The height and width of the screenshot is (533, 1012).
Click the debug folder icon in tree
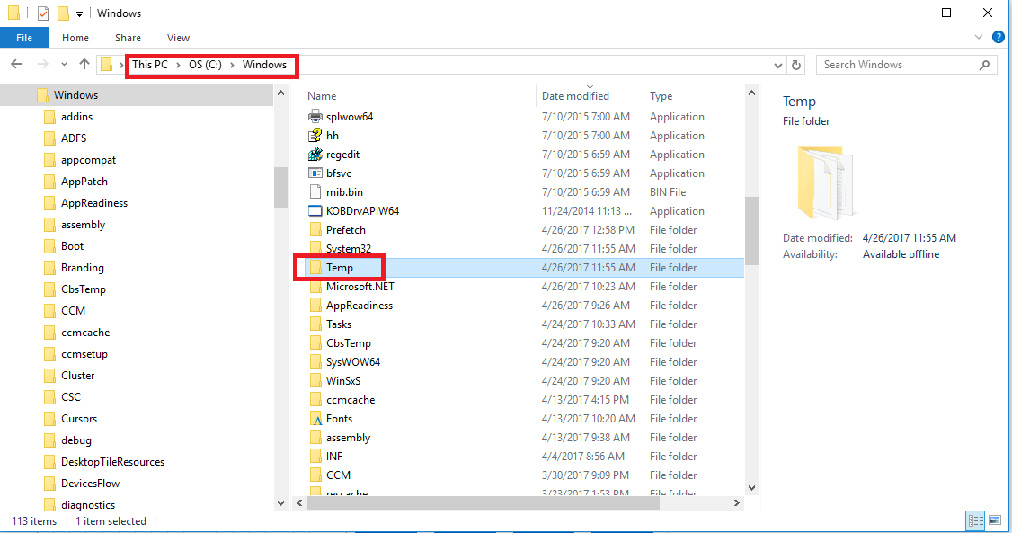pyautogui.click(x=49, y=440)
